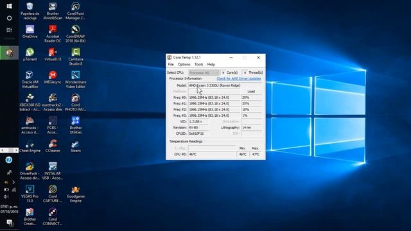This screenshot has height=231, width=411.
Task: Open Cheat Engine desktop icon
Action: point(30,146)
